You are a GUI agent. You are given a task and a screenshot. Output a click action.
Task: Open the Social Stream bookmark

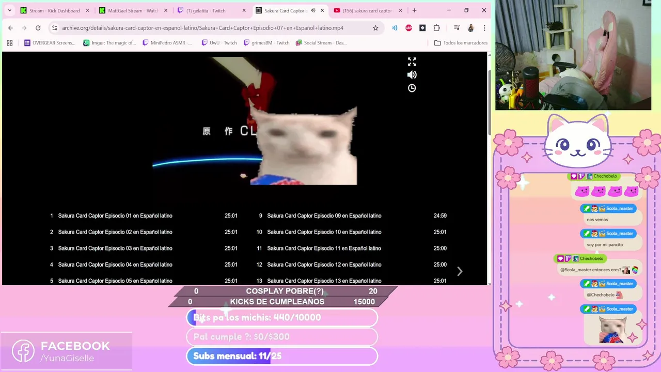pos(321,43)
